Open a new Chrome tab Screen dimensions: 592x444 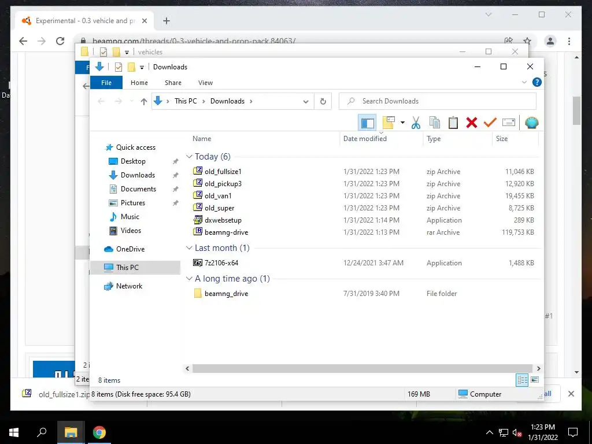pos(166,21)
